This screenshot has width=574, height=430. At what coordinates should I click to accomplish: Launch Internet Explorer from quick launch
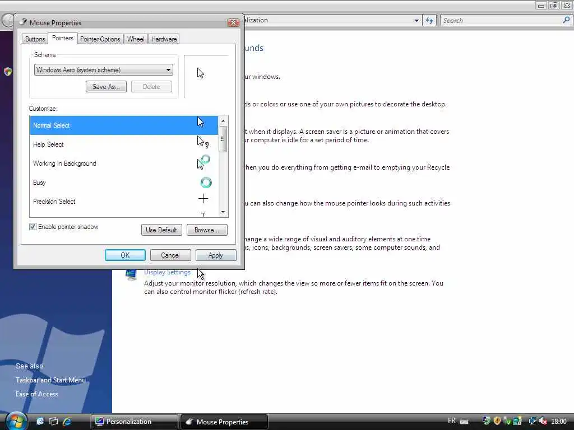(x=67, y=421)
